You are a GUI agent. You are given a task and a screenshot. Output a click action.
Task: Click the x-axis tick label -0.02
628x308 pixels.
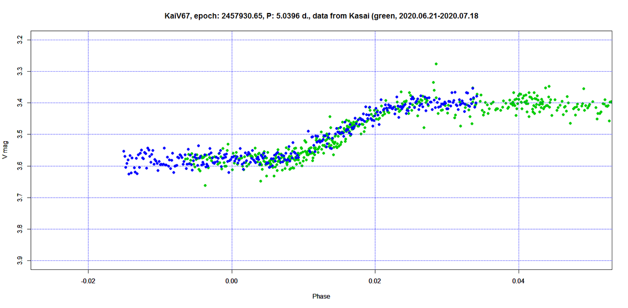click(x=88, y=281)
